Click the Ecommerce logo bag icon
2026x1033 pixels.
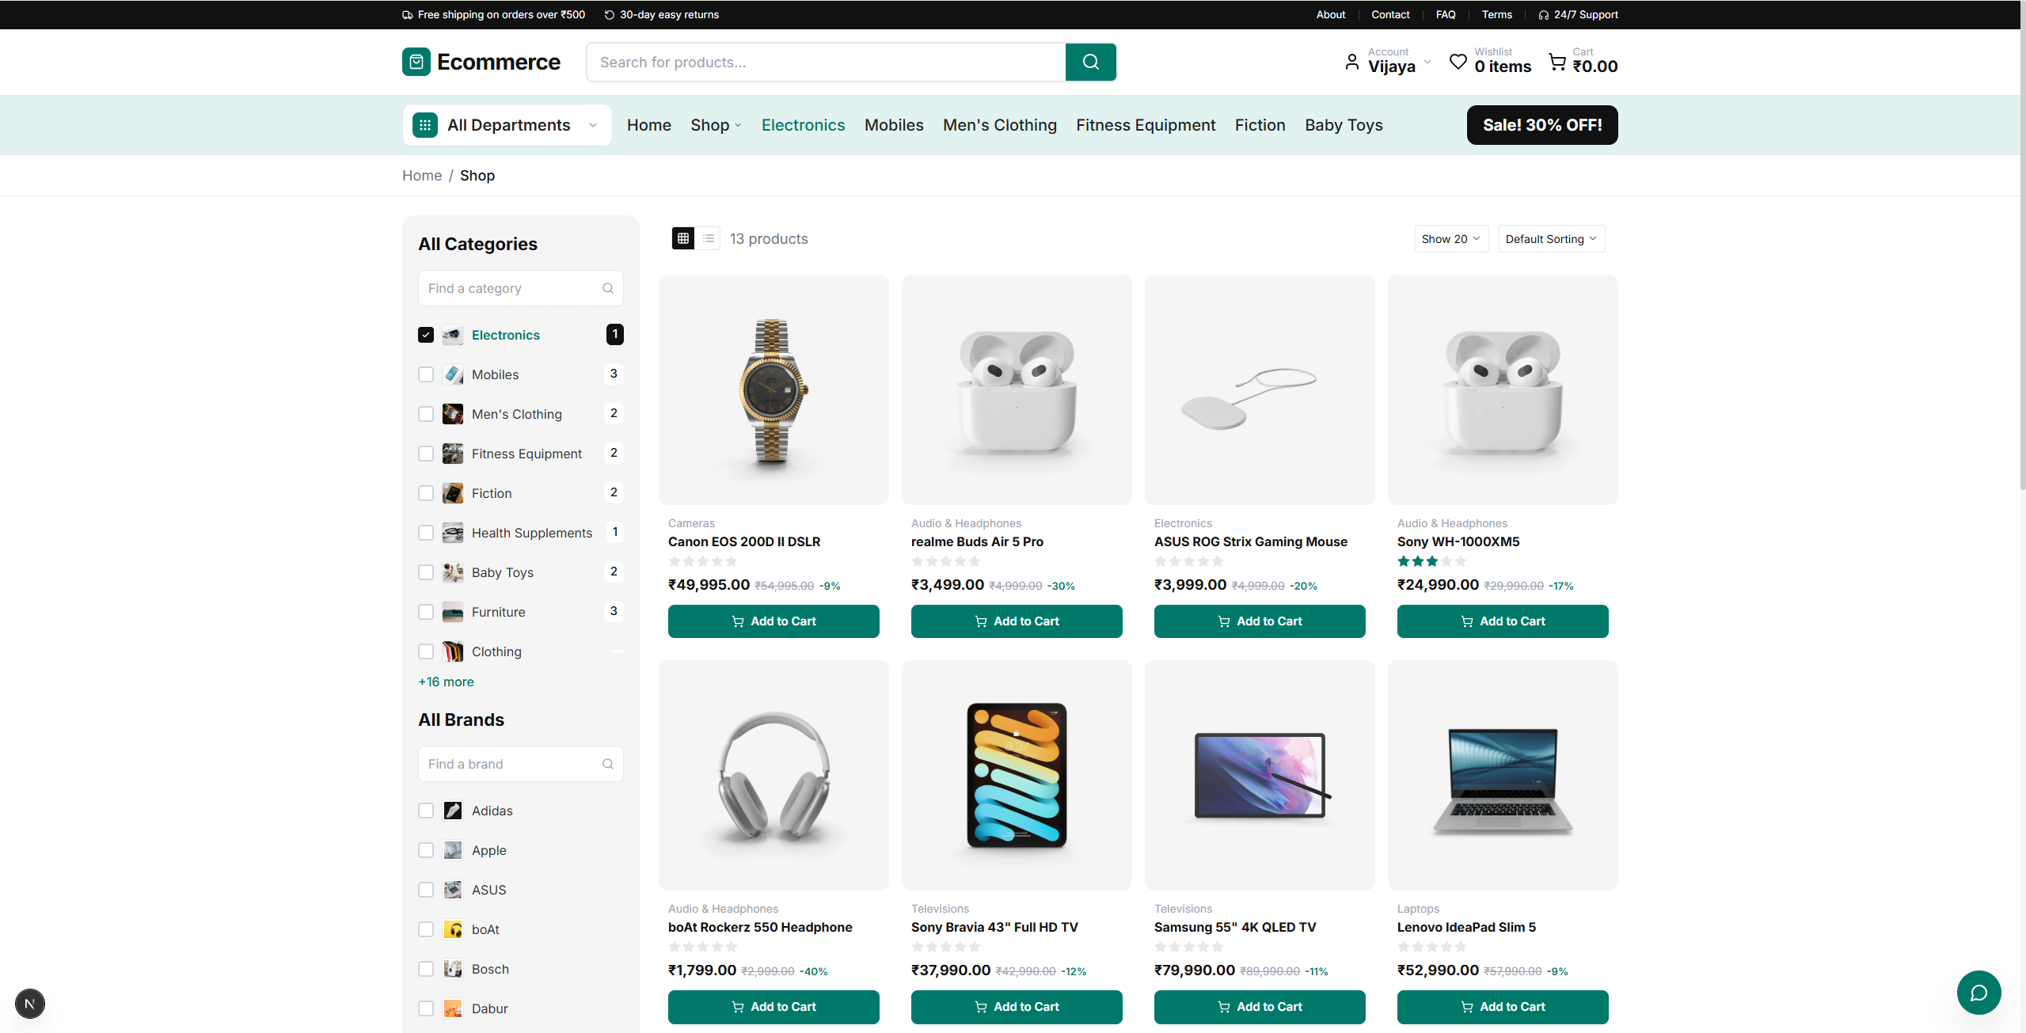coord(416,62)
